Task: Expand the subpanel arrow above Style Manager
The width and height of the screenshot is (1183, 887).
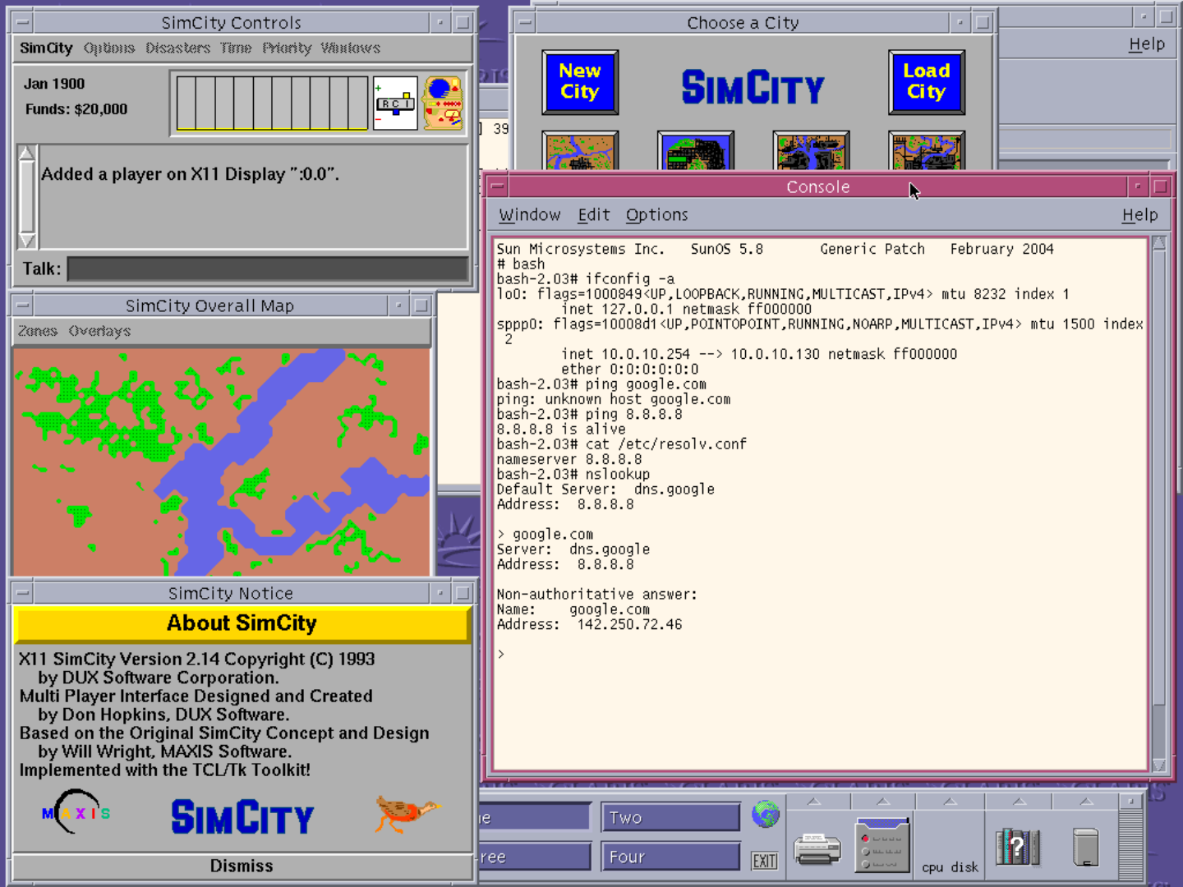Action: point(882,802)
